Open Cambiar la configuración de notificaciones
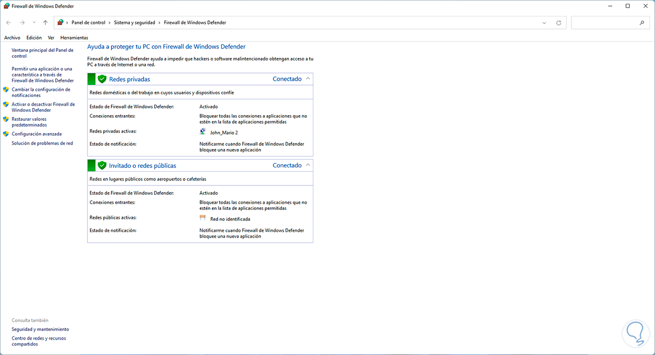655x355 pixels. 41,92
